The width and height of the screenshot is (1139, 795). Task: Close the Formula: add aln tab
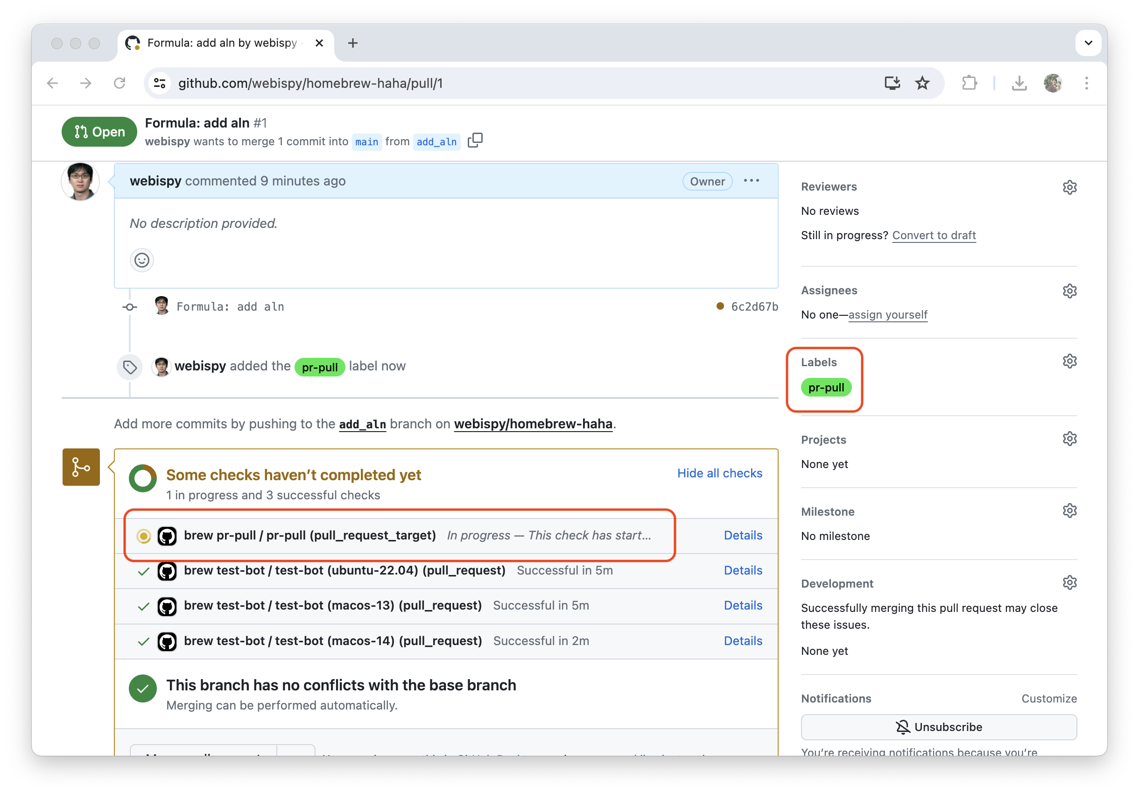319,43
